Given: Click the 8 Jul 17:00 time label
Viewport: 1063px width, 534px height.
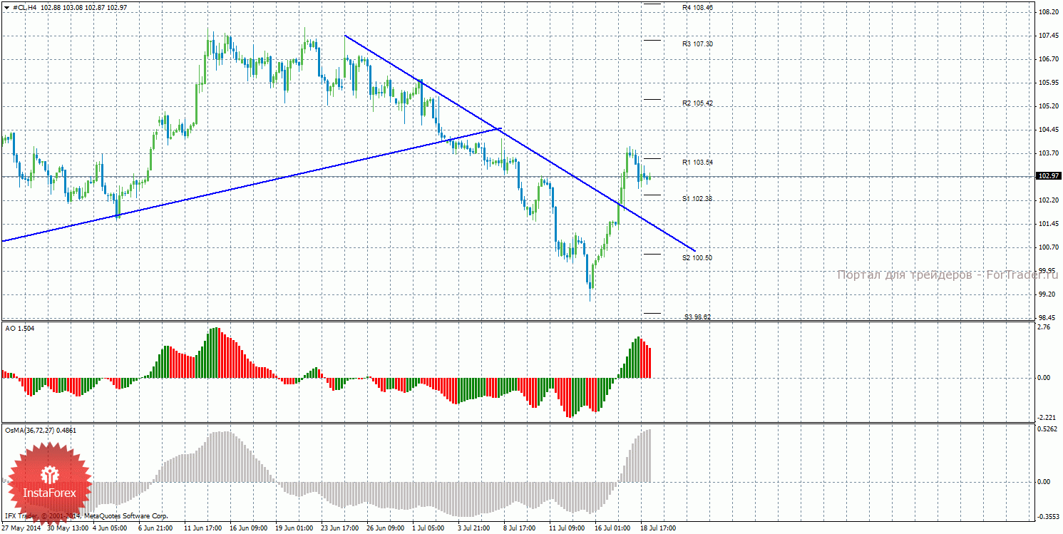Looking at the screenshot, I should click(521, 529).
